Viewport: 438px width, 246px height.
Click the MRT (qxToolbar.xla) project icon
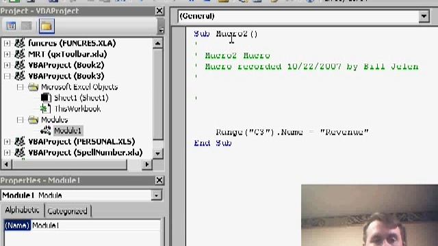20,54
